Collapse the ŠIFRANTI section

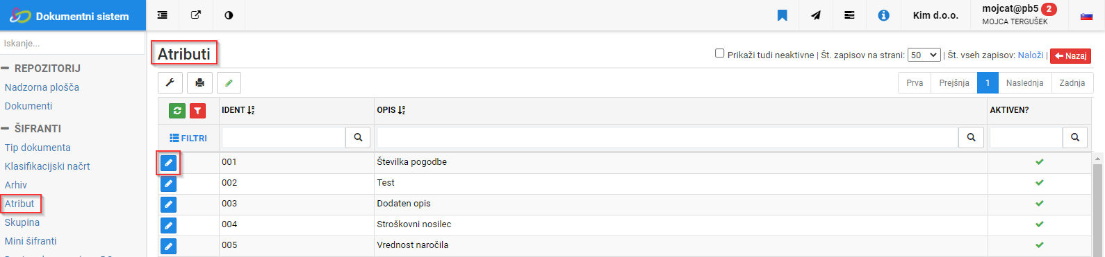tap(5, 129)
